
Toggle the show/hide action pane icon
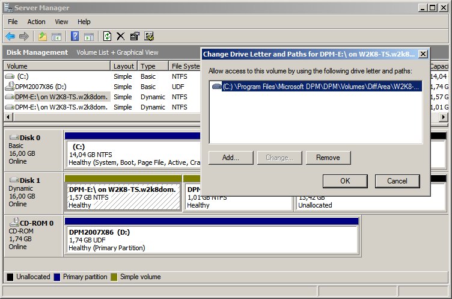point(89,37)
